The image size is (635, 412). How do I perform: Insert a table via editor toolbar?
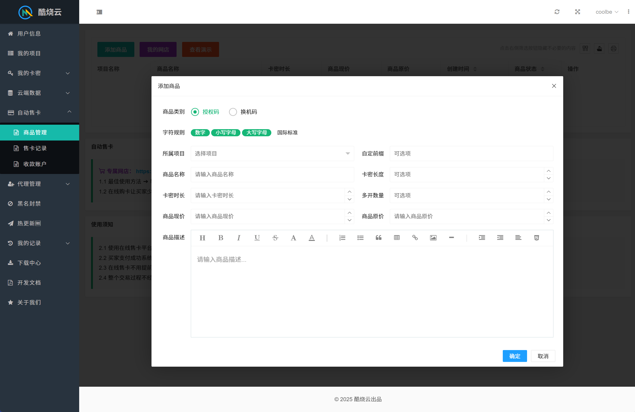pos(396,238)
